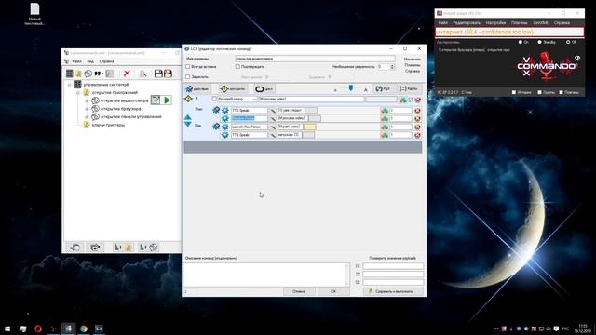596x335 pixels.
Task: Select the On radio button in VoxCommando
Action: 521,42
